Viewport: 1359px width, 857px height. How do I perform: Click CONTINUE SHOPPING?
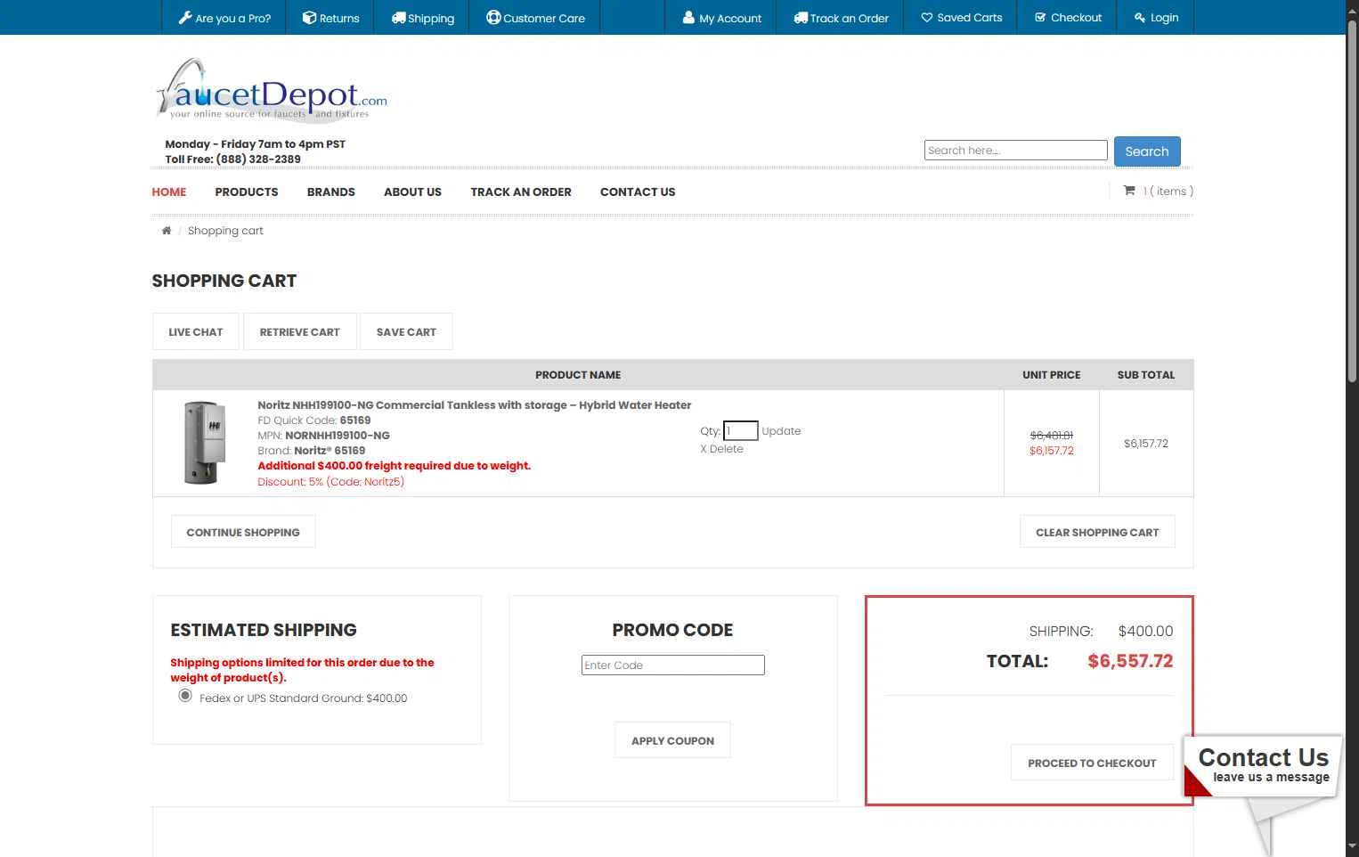click(243, 532)
